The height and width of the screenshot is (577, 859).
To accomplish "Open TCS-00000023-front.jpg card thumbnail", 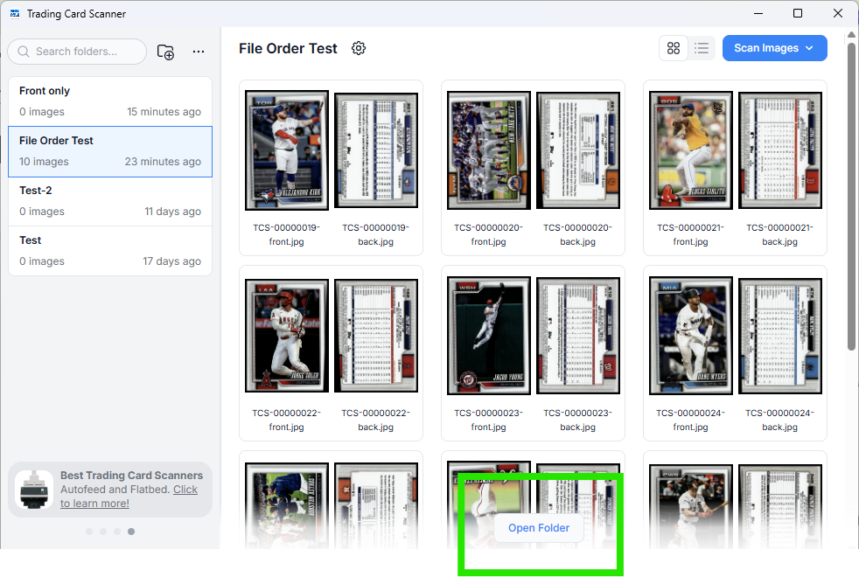I will tap(489, 336).
